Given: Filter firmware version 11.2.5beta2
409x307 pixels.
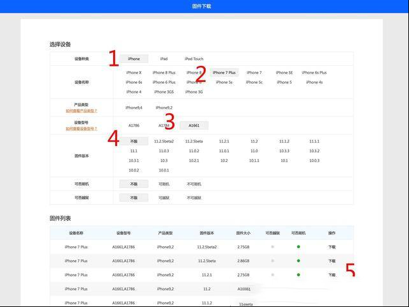Looking at the screenshot, I should [x=164, y=141].
